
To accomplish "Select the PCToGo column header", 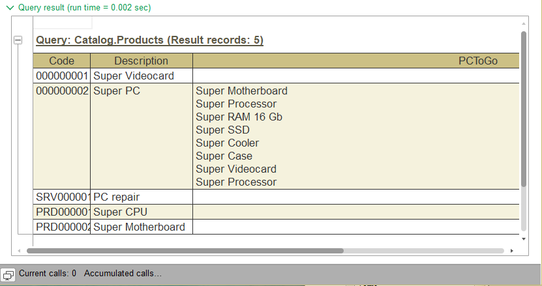I will click(477, 61).
